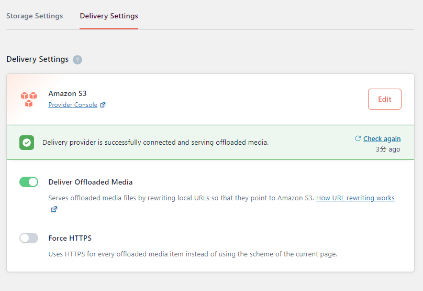Screen dimensions: 423x291
Task: Hit the refresh icon beside Check again
Action: pyautogui.click(x=358, y=138)
